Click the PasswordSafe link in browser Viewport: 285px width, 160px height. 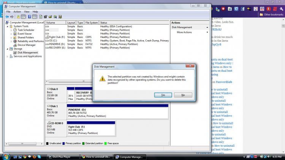[x=224, y=82]
